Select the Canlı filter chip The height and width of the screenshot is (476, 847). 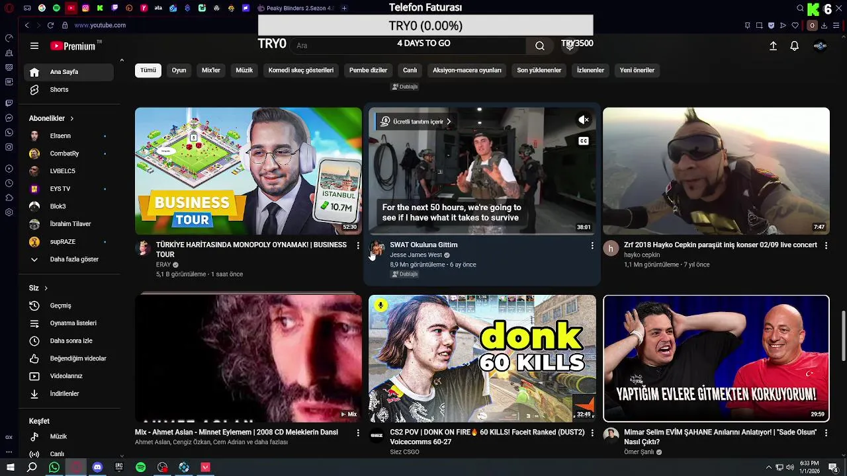(x=410, y=70)
